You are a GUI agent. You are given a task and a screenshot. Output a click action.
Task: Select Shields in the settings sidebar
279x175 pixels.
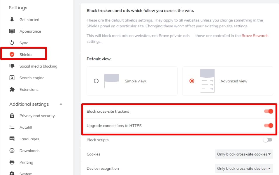(x=26, y=54)
